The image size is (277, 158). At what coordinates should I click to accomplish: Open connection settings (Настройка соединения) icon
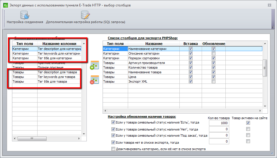click(25, 15)
